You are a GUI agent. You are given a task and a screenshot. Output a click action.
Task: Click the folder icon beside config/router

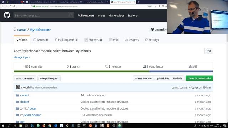(x=17, y=108)
